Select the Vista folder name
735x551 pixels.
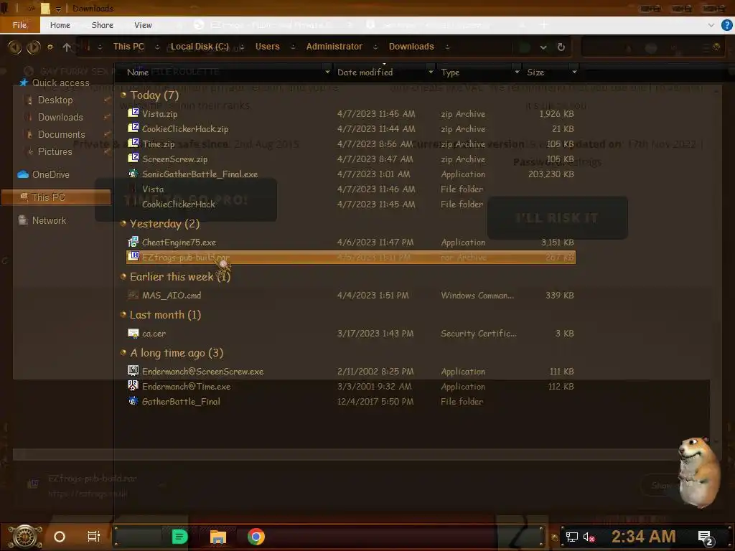(153, 189)
